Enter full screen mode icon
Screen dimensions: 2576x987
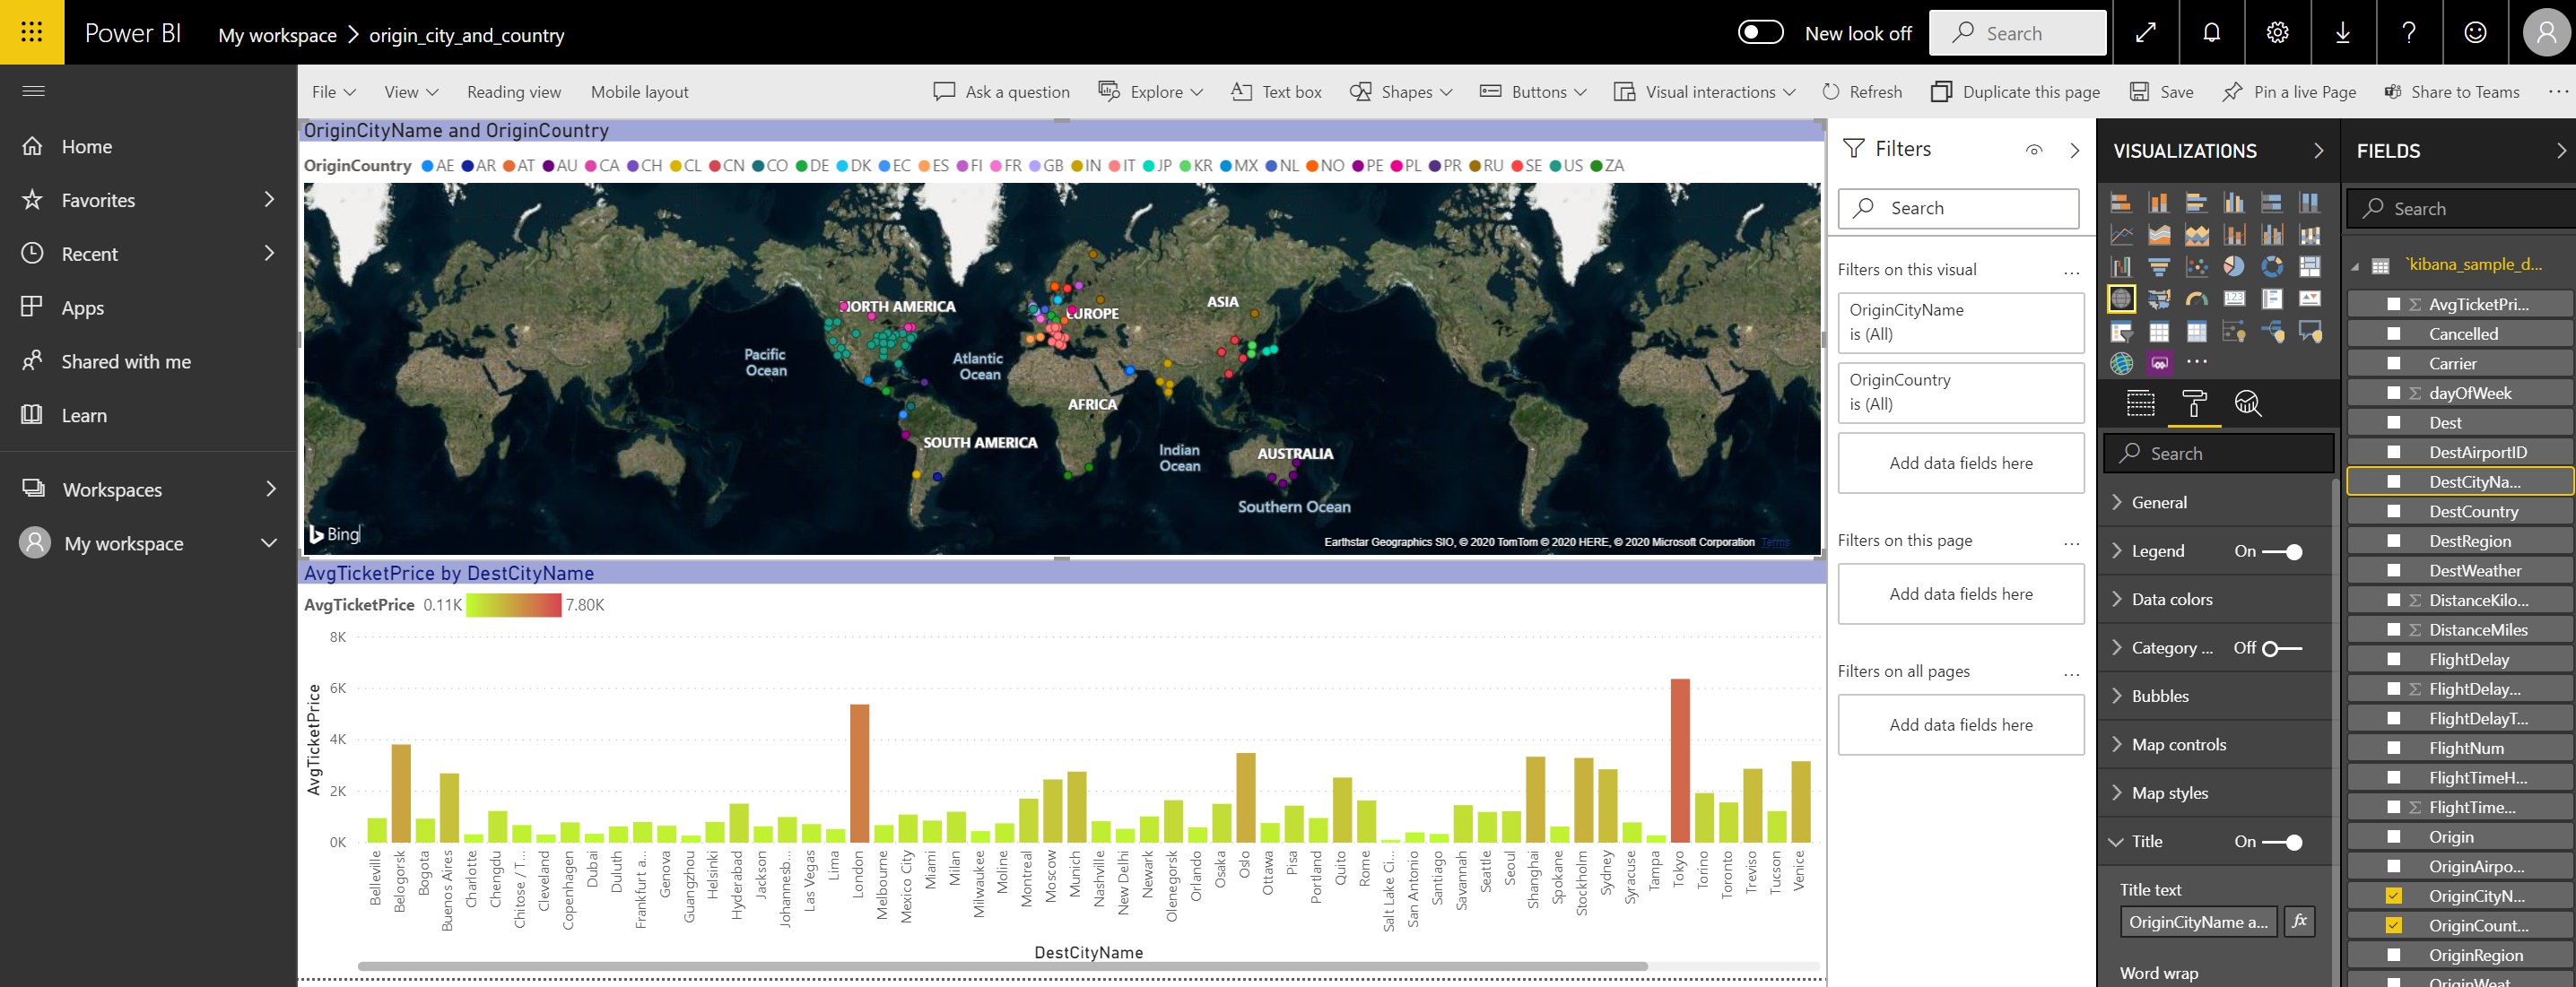coord(2145,33)
